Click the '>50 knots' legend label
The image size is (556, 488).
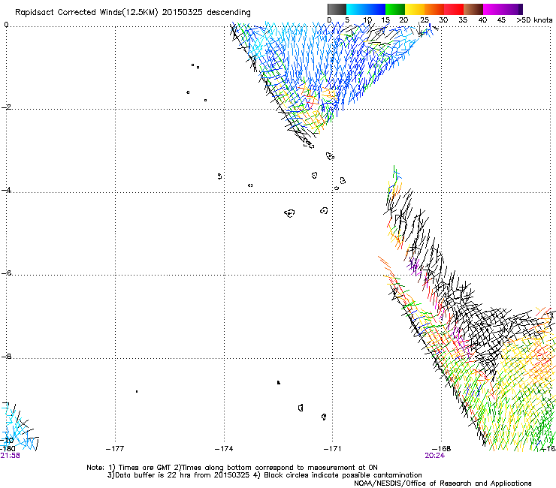click(x=534, y=20)
